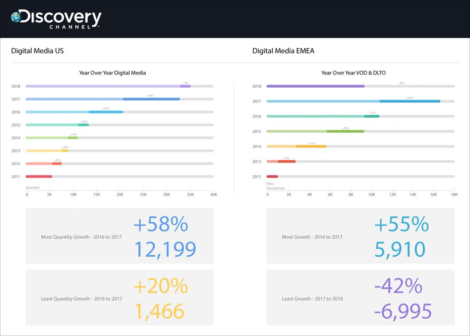The width and height of the screenshot is (470, 336).
Task: Click the +75% label above EMEA 2013 bar
Action: click(286, 158)
